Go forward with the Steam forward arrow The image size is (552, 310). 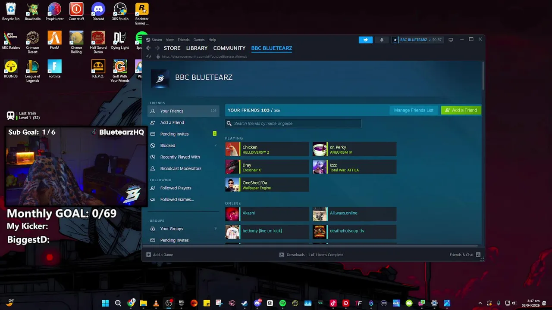click(x=157, y=48)
